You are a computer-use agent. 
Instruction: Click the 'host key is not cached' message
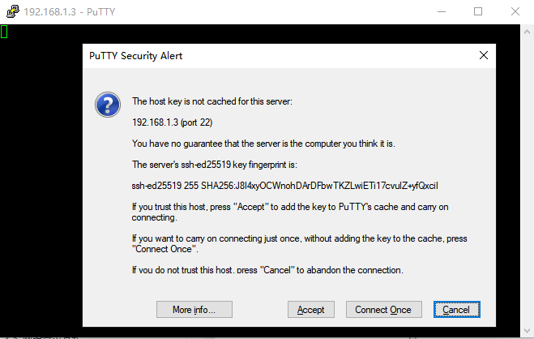212,101
